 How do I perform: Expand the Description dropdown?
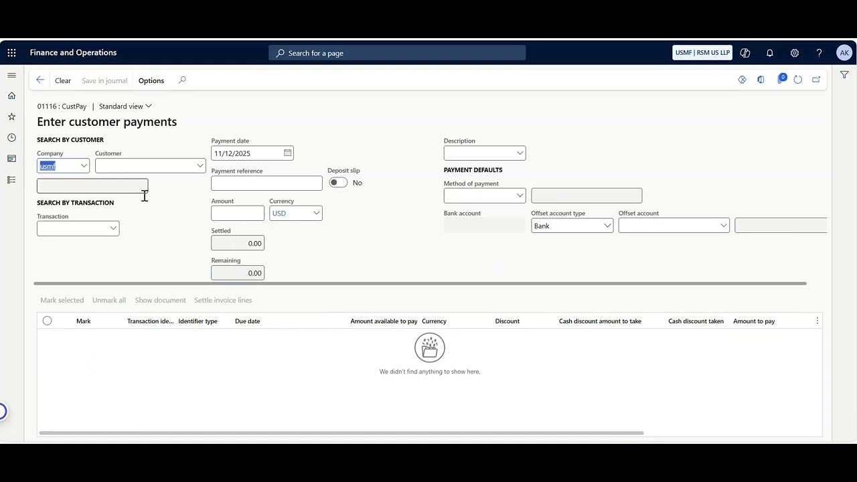coord(520,153)
